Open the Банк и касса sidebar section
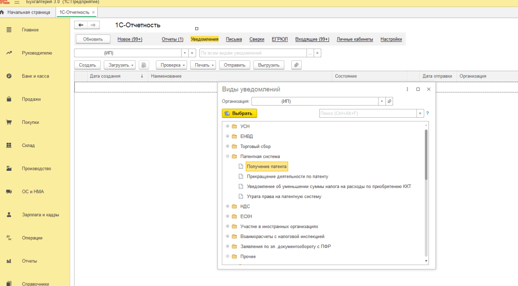 click(x=35, y=76)
